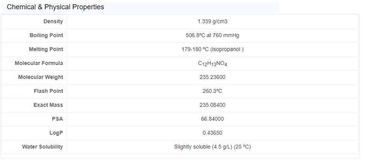Click the Flash Point label
Screen dimensions: 366x166
pos(48,91)
